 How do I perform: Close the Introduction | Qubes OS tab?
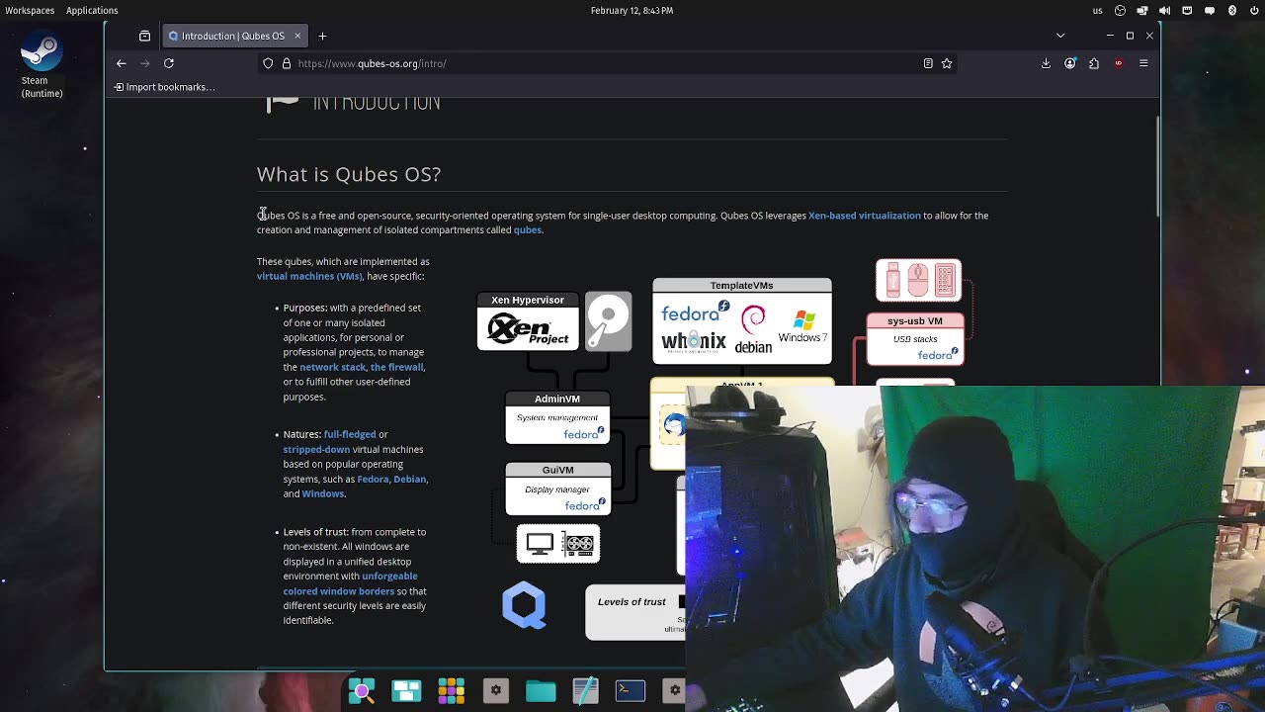(x=297, y=36)
